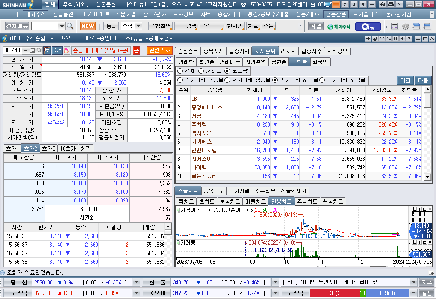This screenshot has width=436, height=299.
Task: Open the help question mark in main title bar
Action: [399, 4]
